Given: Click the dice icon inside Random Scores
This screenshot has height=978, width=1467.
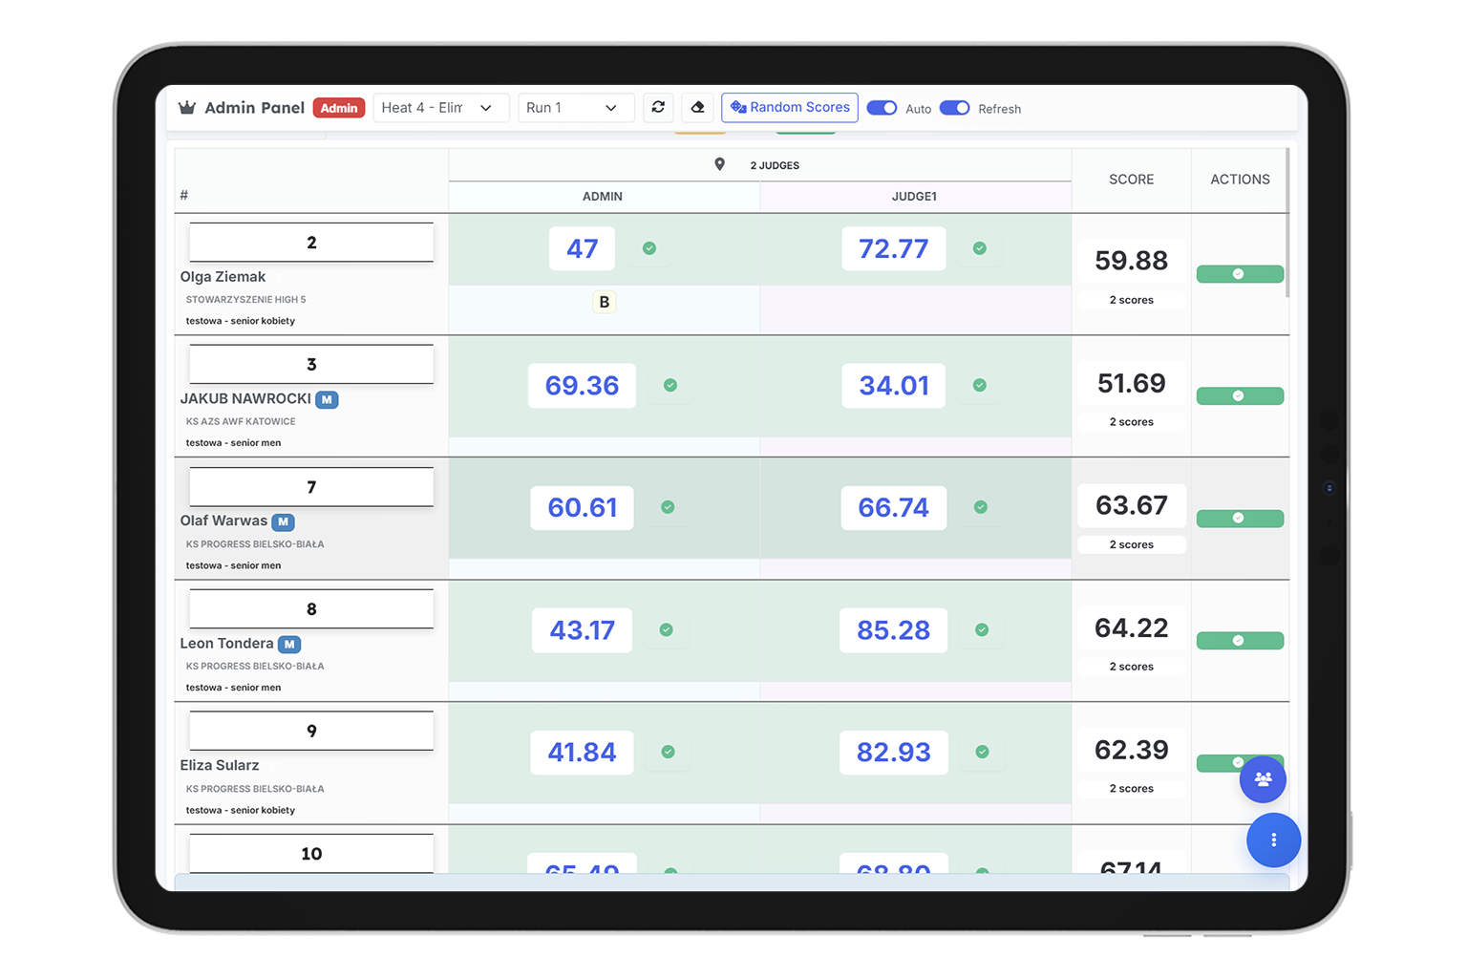Looking at the screenshot, I should tap(737, 107).
